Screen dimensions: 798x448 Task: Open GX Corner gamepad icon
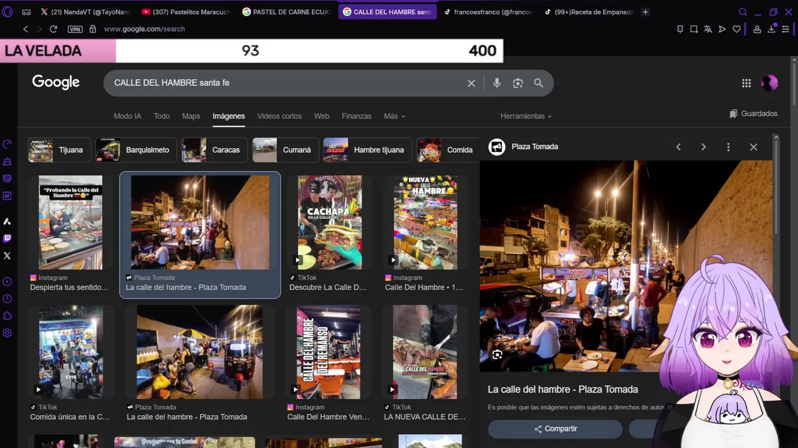click(26, 12)
